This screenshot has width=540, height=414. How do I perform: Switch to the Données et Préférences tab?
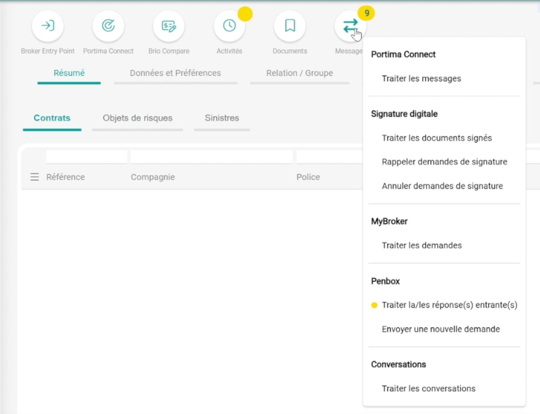pos(176,73)
